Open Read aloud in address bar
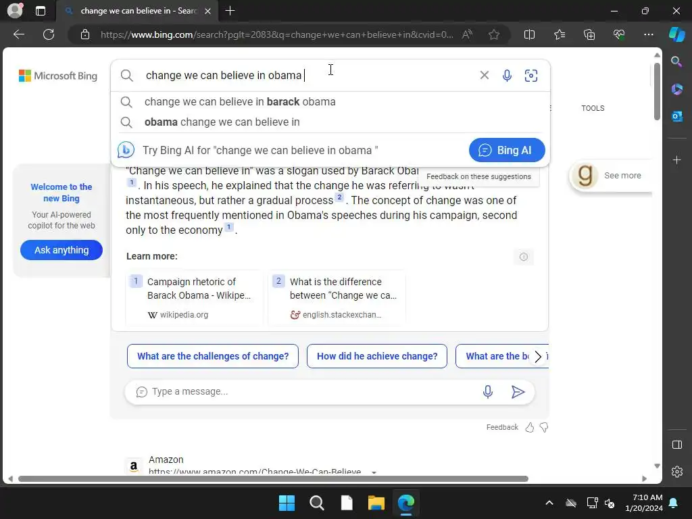 (467, 34)
